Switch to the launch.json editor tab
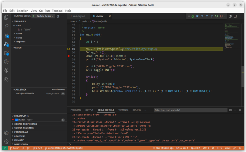The height and width of the screenshot is (152, 246). pos(79,16)
